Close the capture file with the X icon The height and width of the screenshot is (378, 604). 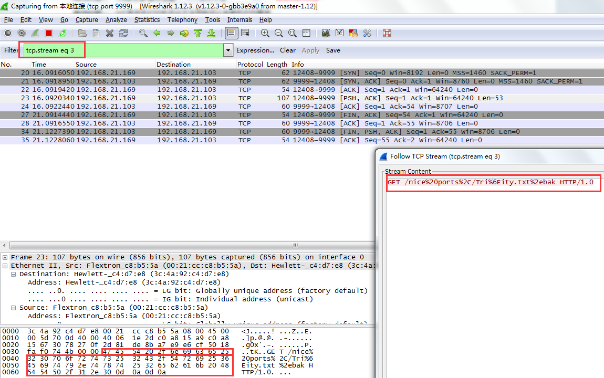coord(110,34)
